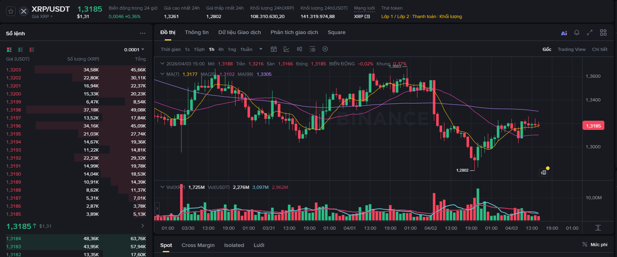Image resolution: width=617 pixels, height=257 pixels.
Task: Switch to the Thông tin tab
Action: point(197,32)
